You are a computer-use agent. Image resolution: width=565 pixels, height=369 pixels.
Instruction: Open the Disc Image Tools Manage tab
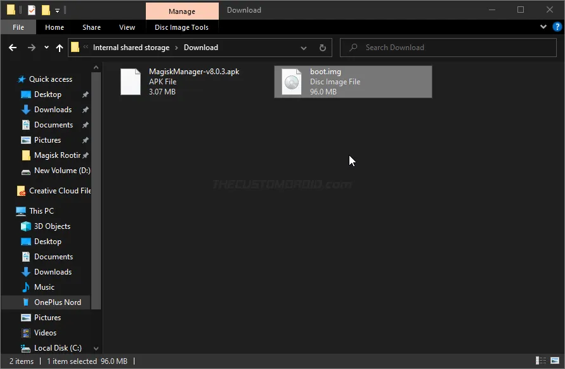182,11
